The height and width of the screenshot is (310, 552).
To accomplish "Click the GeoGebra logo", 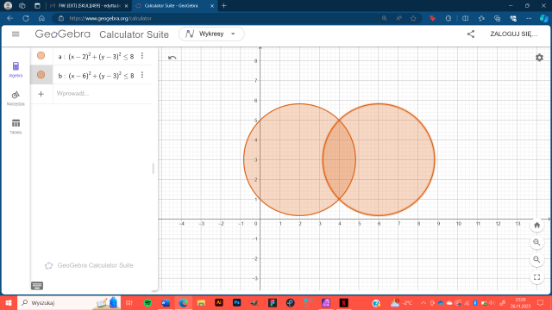I will point(63,34).
